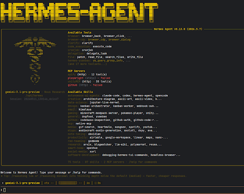Click the 'execute_code' tool name

(x=102, y=46)
